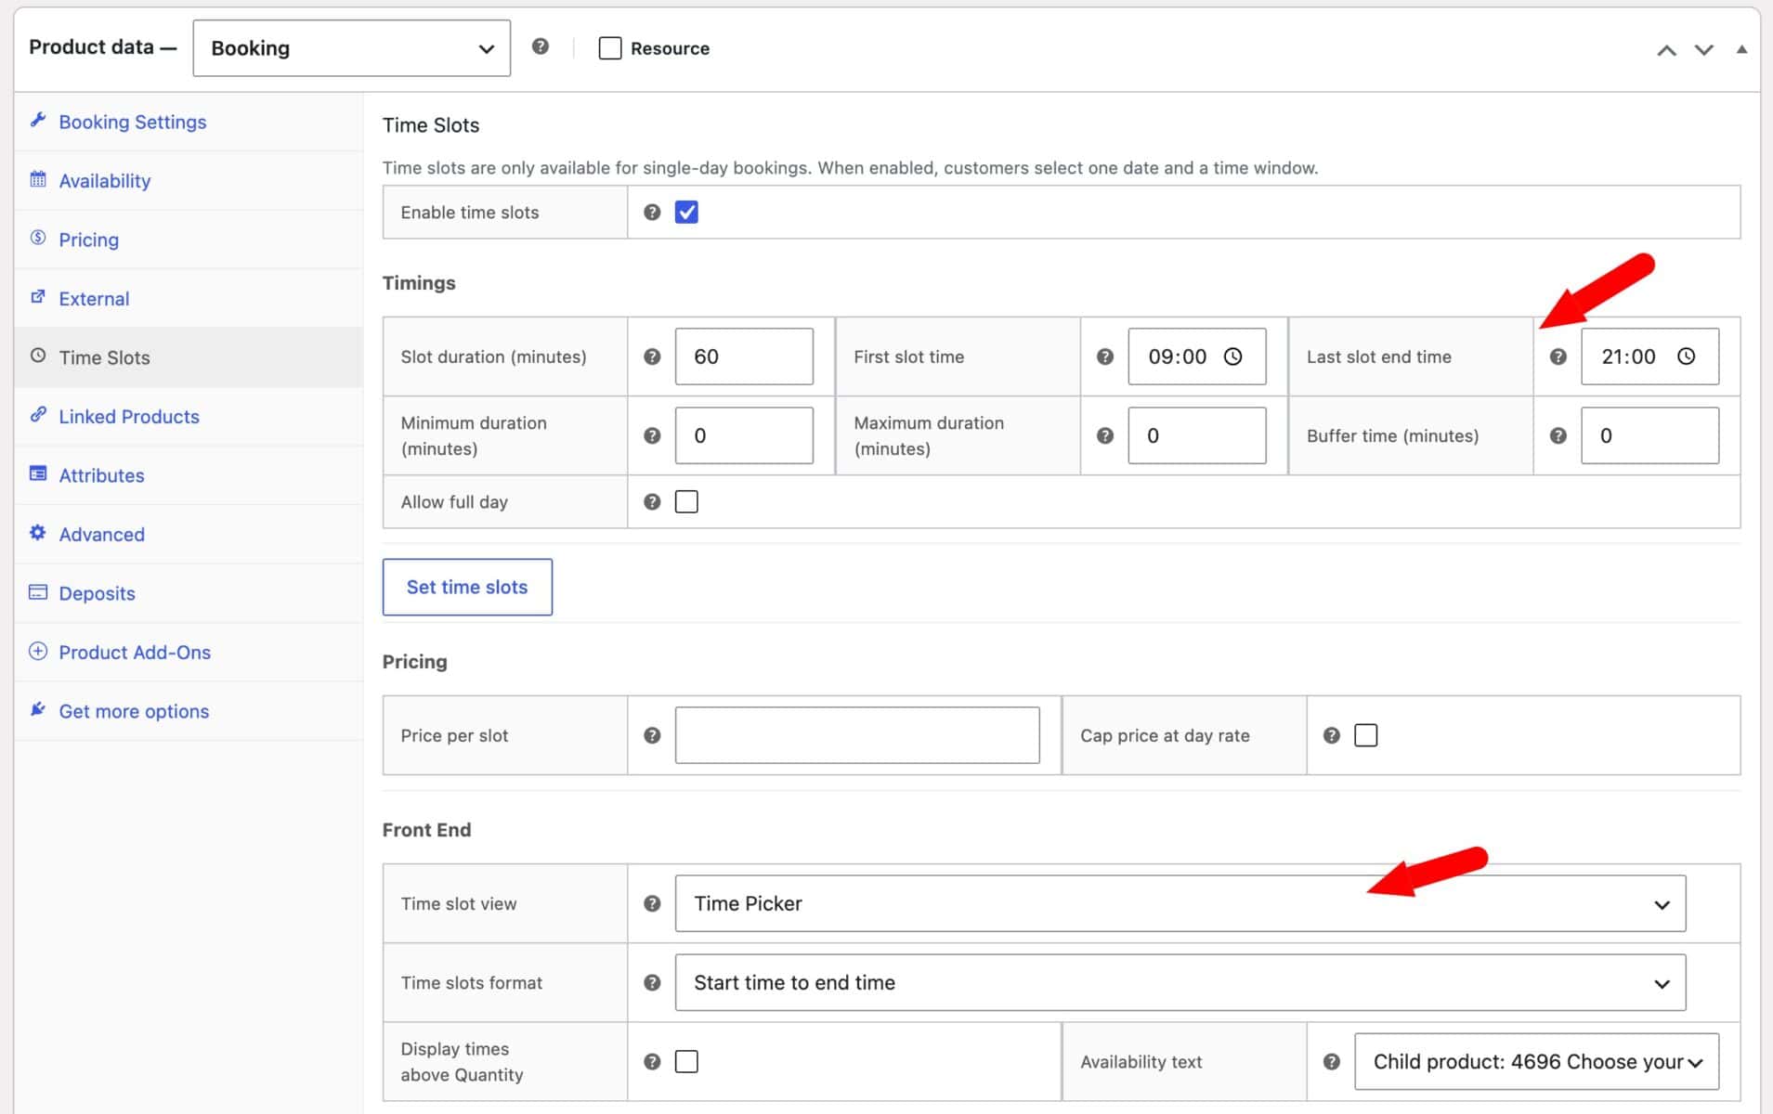1773x1114 pixels.
Task: Click the wrench icon beside Booking Settings
Action: 38,120
